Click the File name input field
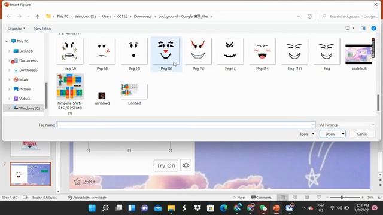The width and height of the screenshot is (383, 215). coord(186,125)
